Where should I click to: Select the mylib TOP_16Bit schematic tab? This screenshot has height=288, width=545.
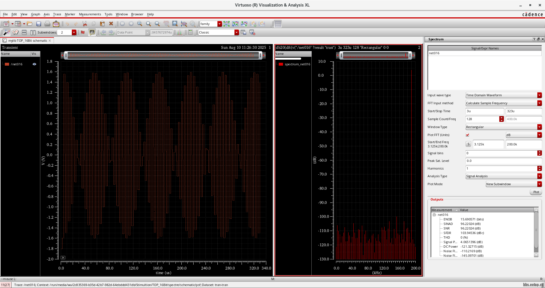point(28,41)
